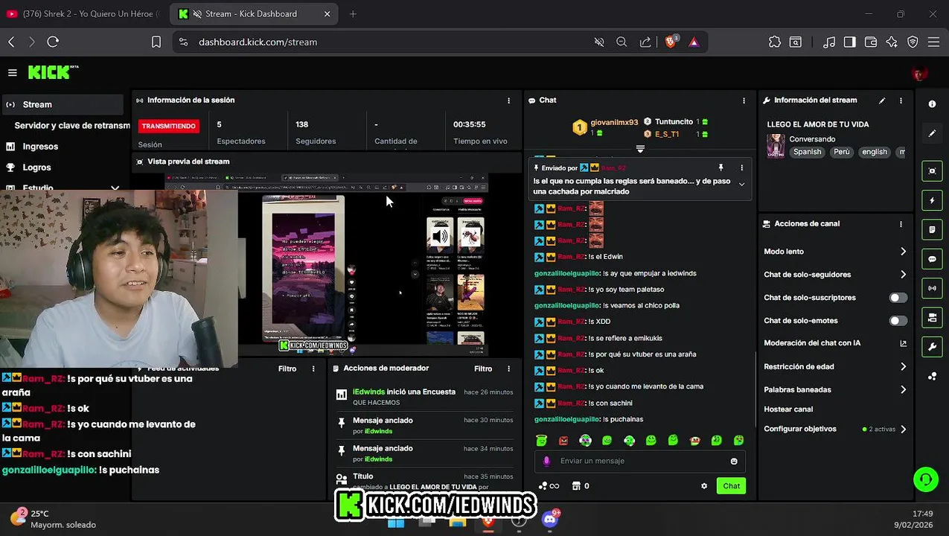This screenshot has height=536, width=949.
Task: Click the purple microphone icon in chat
Action: coord(546,461)
